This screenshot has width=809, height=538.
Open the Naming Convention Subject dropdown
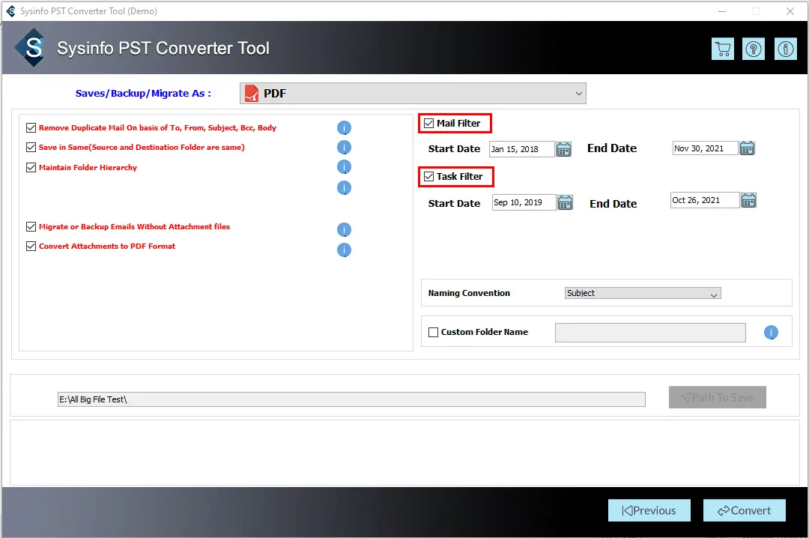(643, 293)
